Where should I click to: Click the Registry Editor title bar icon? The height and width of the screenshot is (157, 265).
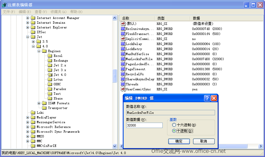point(4,5)
